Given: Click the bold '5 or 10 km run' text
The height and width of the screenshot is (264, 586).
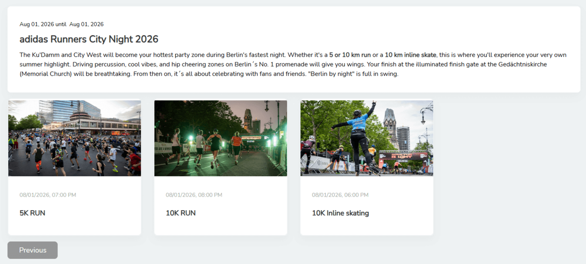Looking at the screenshot, I should [x=350, y=55].
